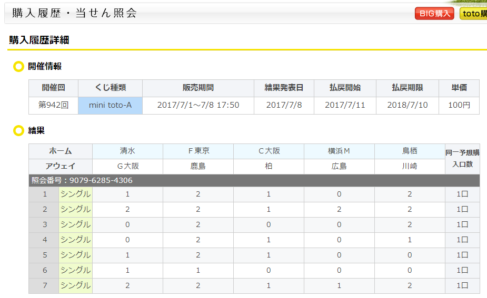
Task: Click the 川崎 away team cell
Action: (x=410, y=167)
